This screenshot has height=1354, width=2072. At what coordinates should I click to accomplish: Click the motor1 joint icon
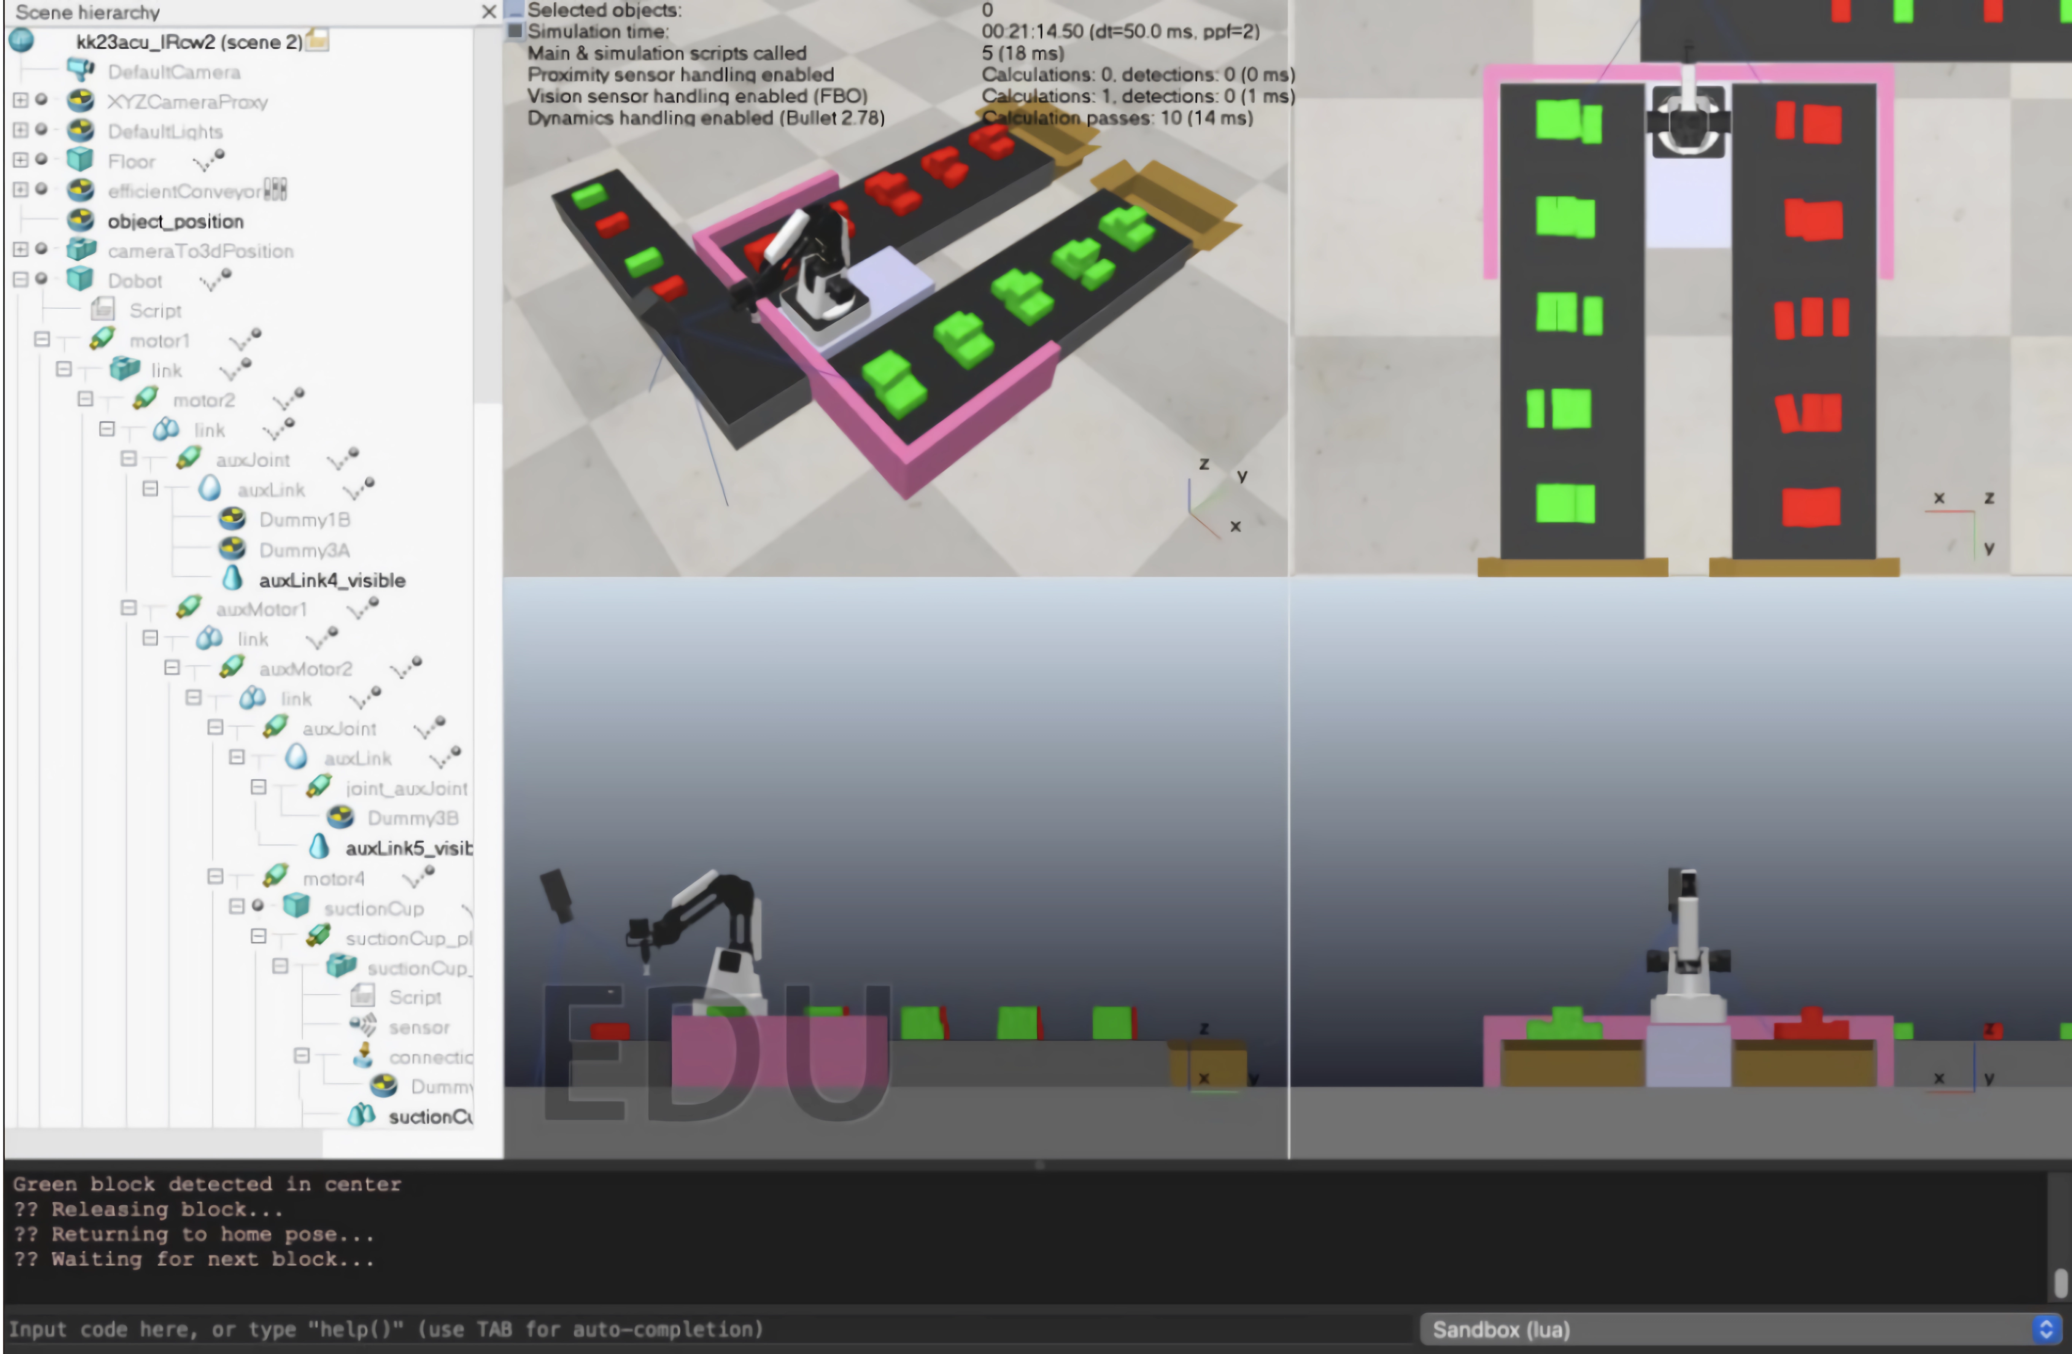[103, 340]
